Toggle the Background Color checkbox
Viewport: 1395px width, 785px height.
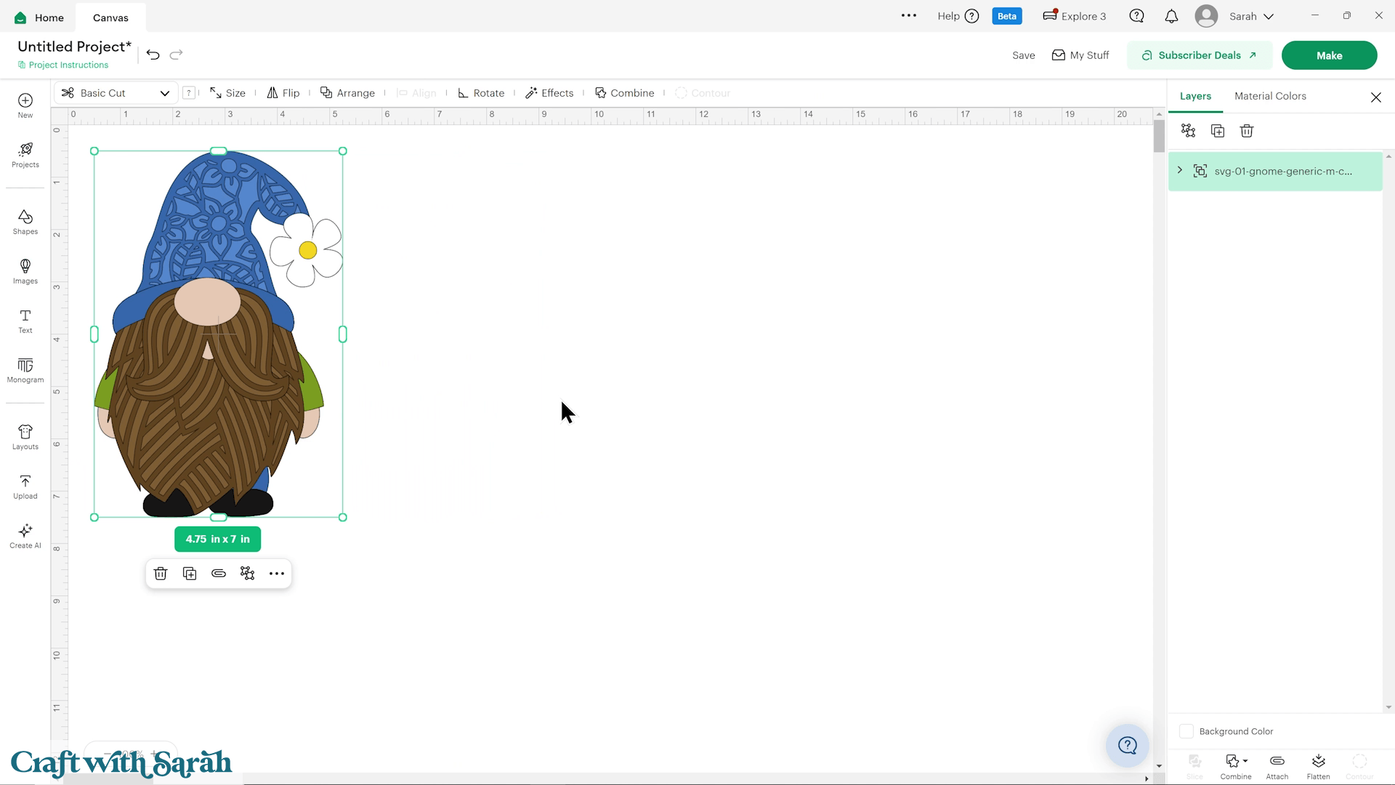(x=1186, y=731)
